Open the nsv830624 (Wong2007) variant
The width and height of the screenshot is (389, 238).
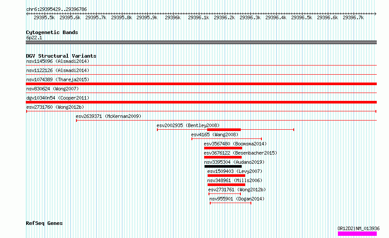(x=52, y=89)
